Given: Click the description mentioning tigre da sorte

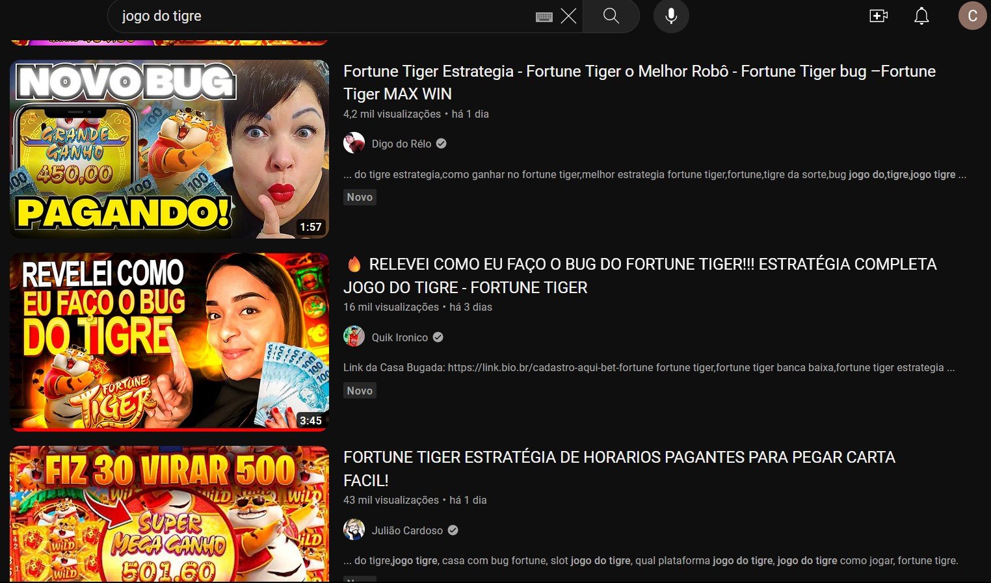Looking at the screenshot, I should [x=655, y=174].
